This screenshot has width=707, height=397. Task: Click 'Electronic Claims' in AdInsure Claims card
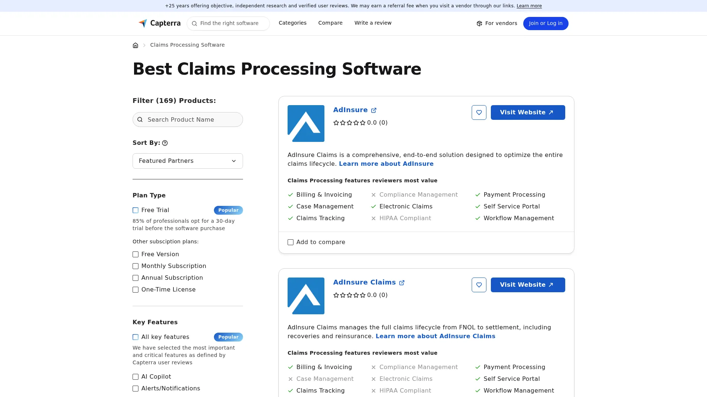(x=406, y=379)
